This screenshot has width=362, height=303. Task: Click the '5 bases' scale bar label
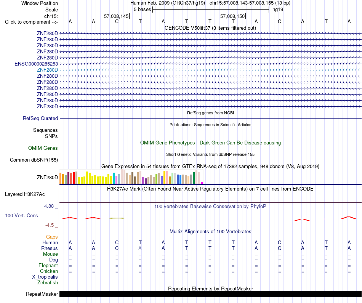142,10
